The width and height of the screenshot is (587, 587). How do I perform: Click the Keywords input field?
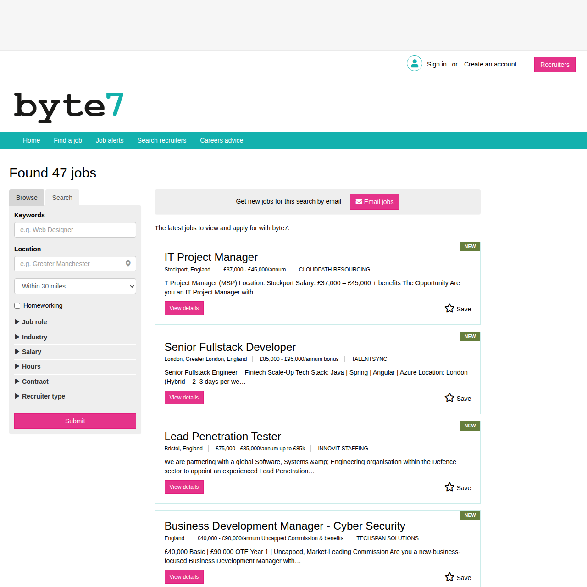[x=75, y=230]
